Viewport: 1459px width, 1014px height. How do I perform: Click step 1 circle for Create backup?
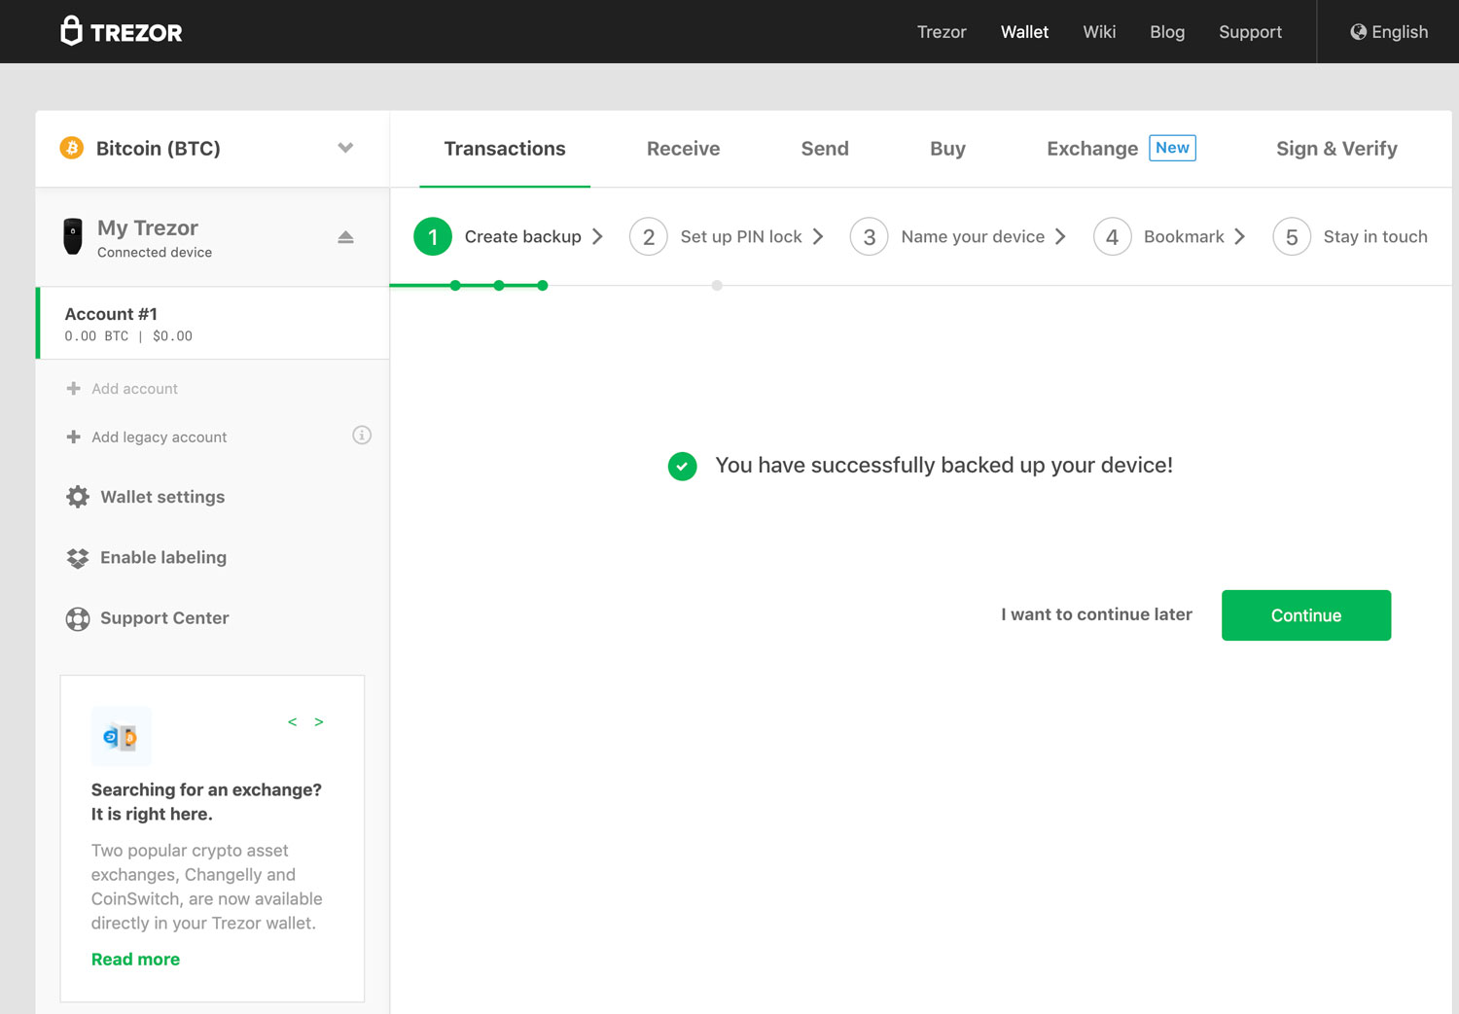[x=433, y=236]
